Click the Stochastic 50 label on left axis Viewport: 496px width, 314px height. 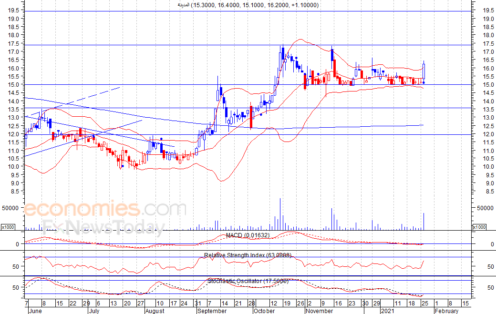16,287
